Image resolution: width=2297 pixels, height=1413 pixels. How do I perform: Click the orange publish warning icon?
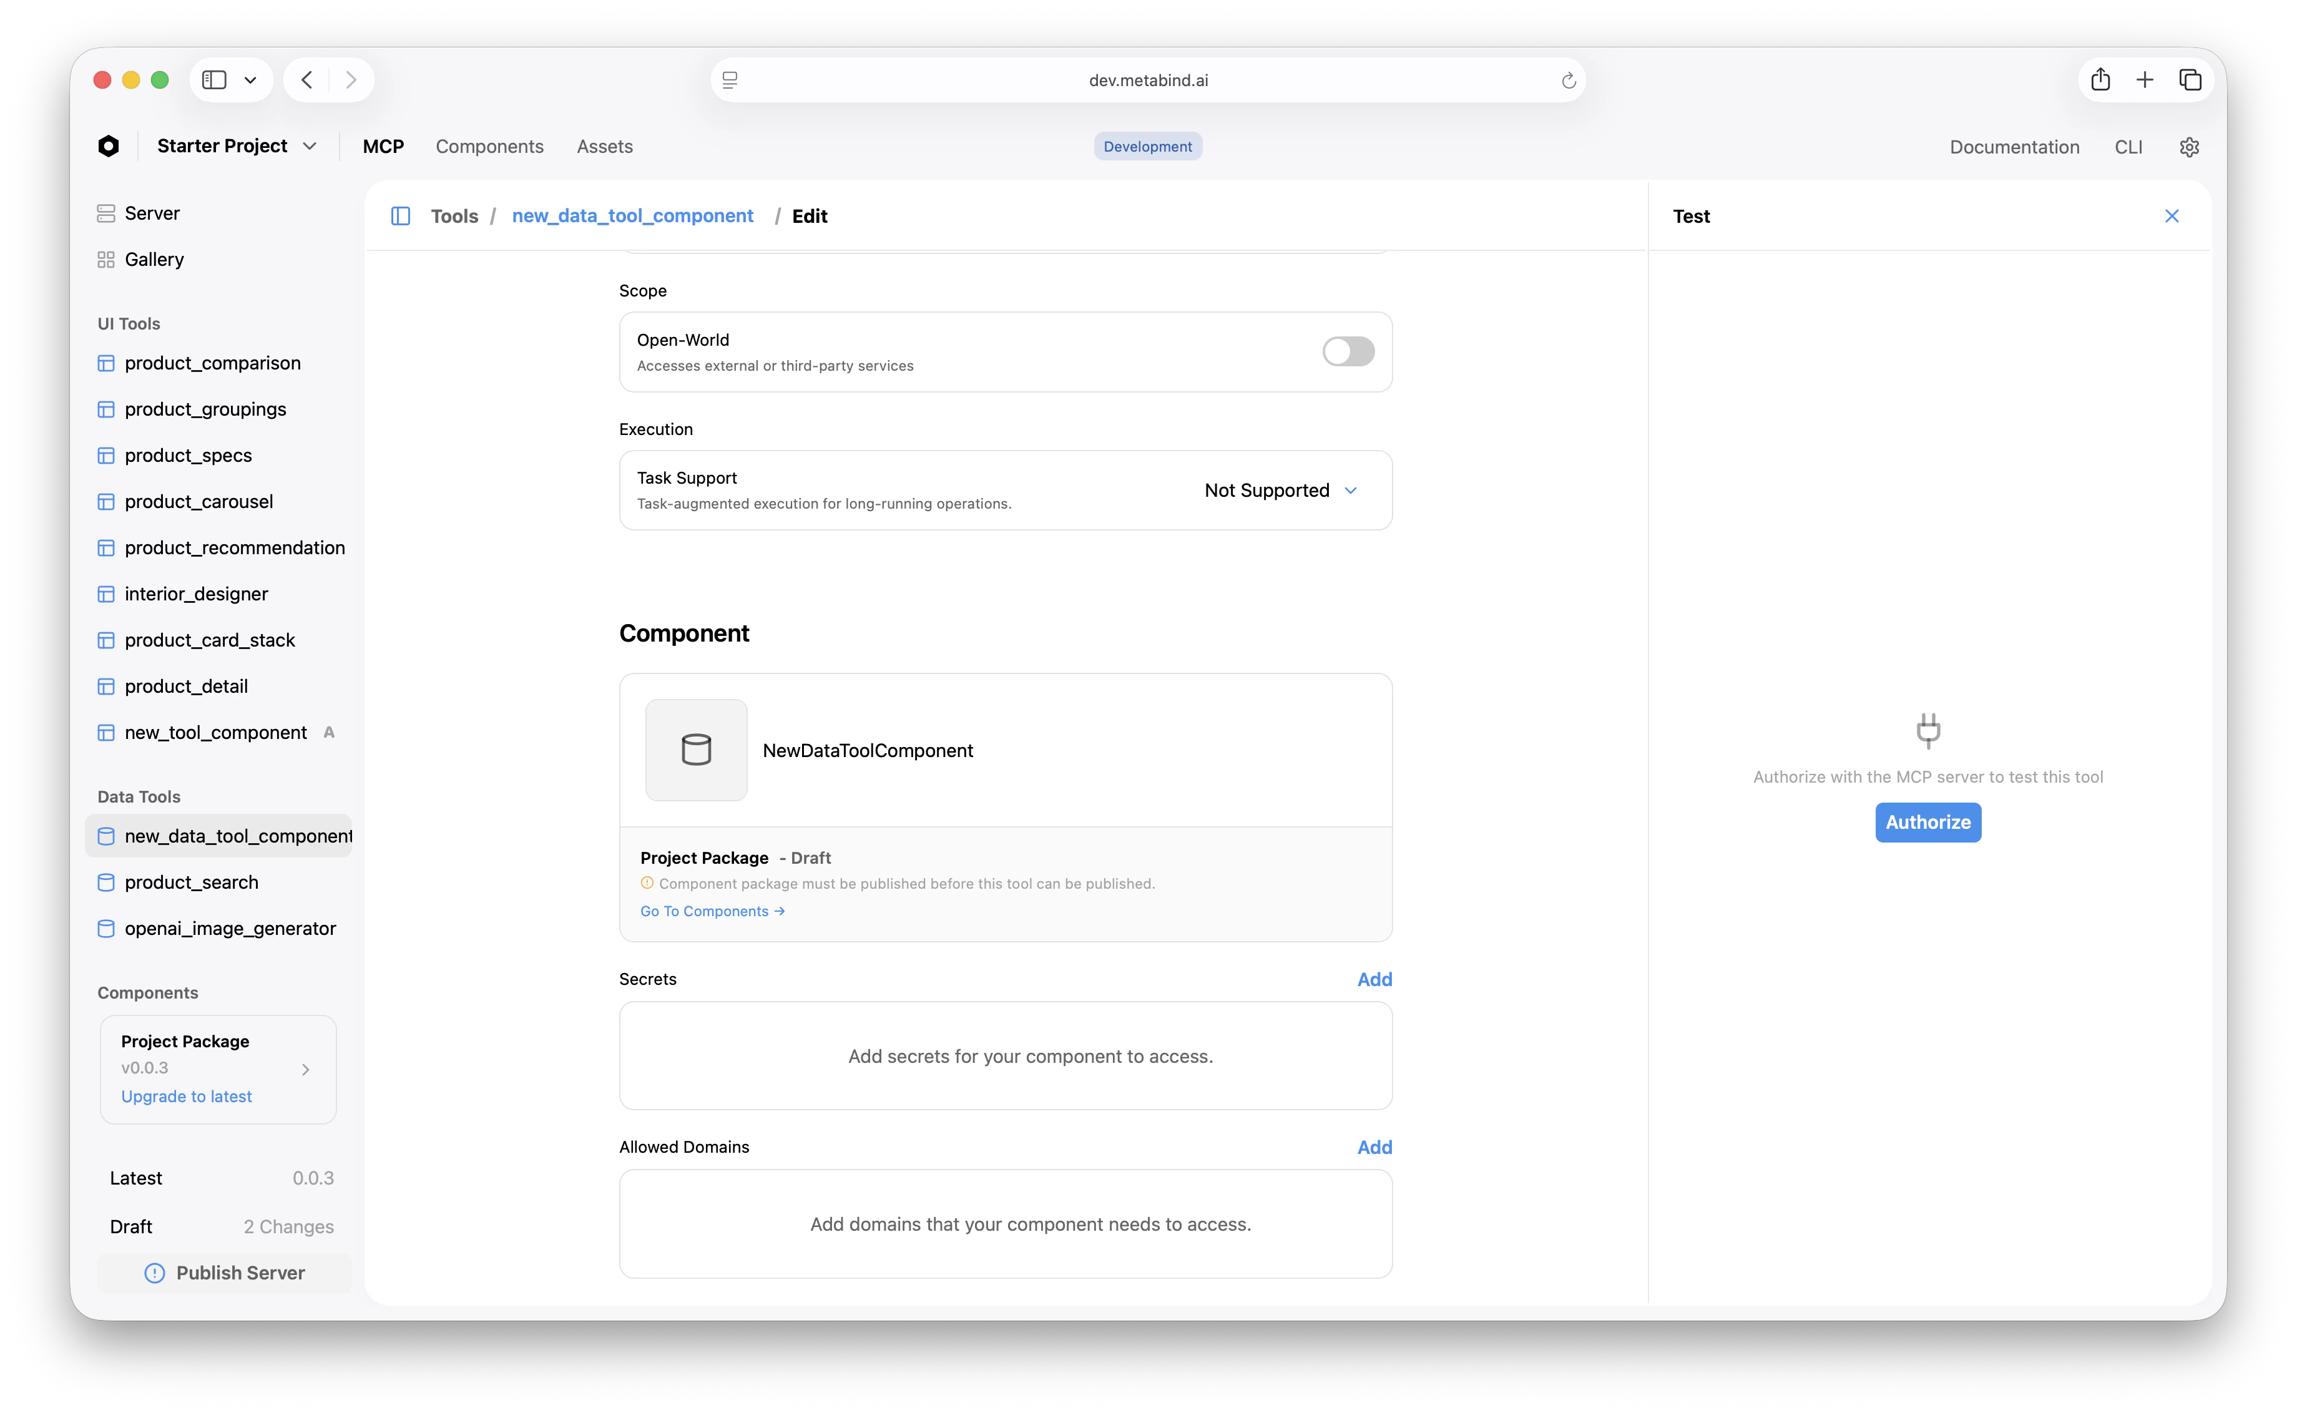(647, 883)
